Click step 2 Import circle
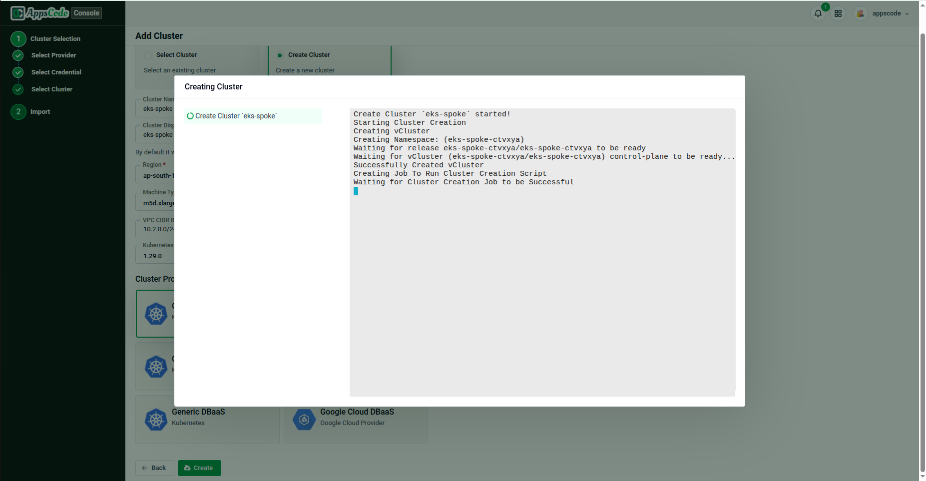The height and width of the screenshot is (481, 926). coord(18,111)
